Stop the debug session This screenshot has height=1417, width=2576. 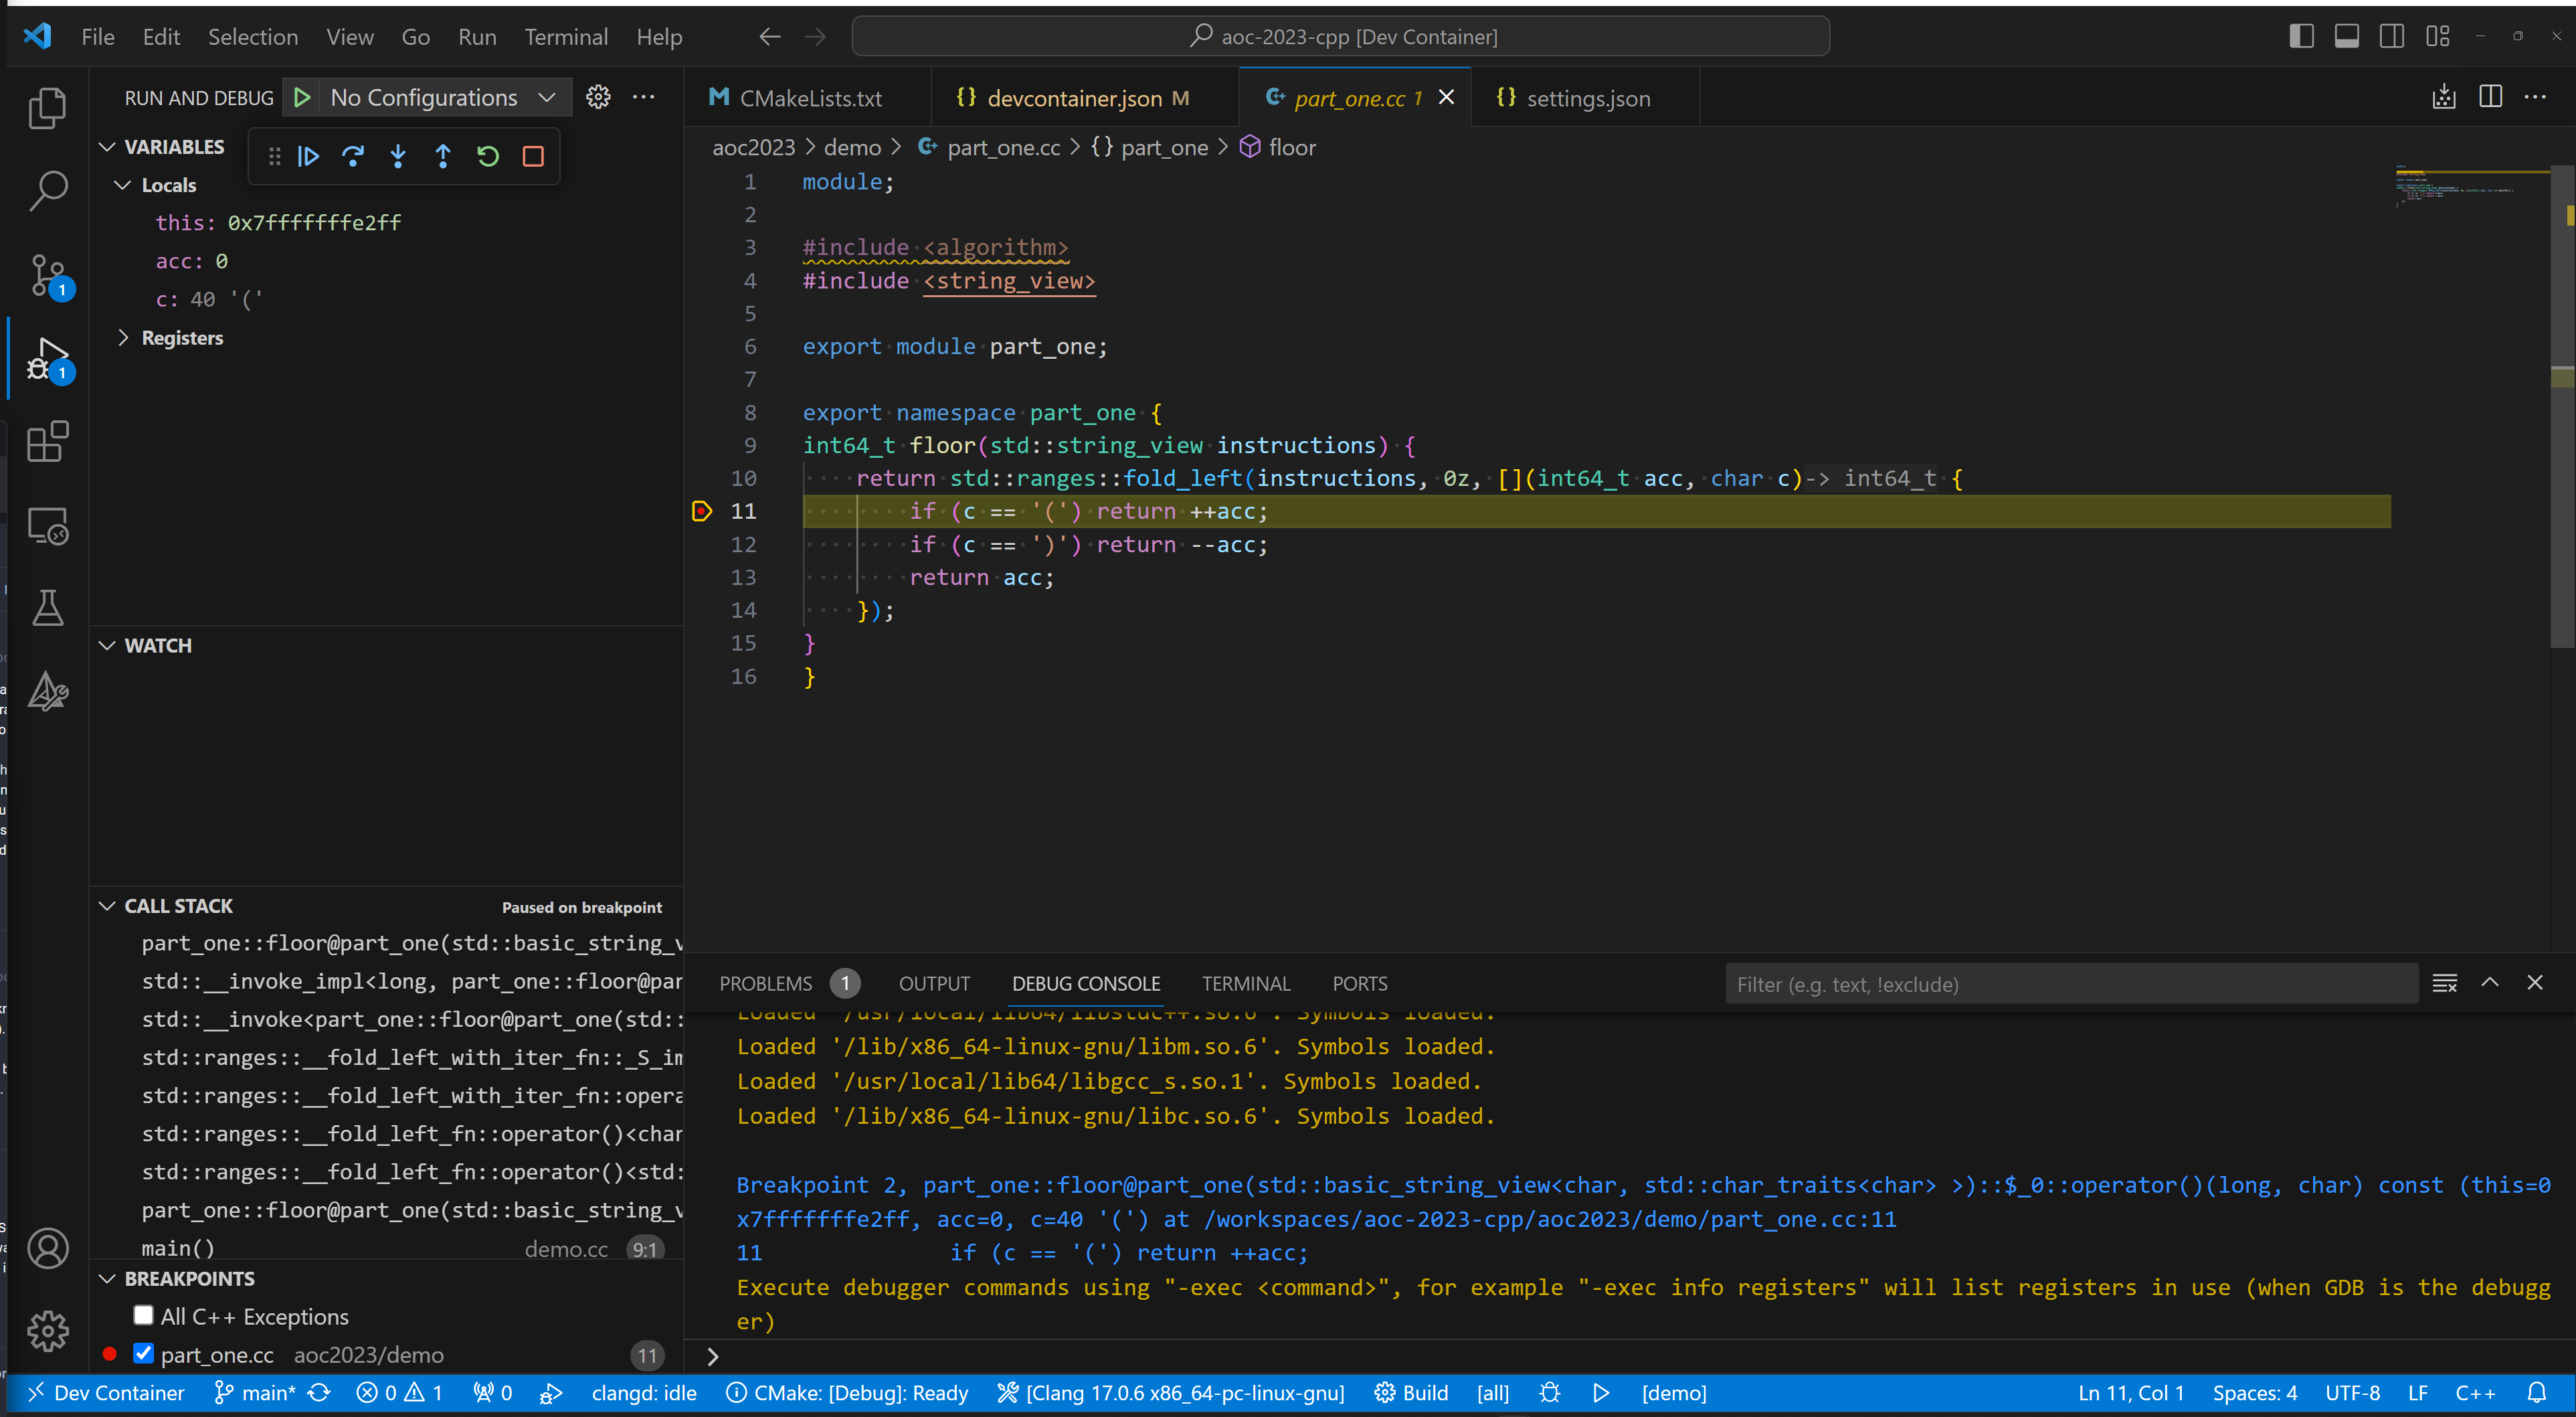pos(533,156)
